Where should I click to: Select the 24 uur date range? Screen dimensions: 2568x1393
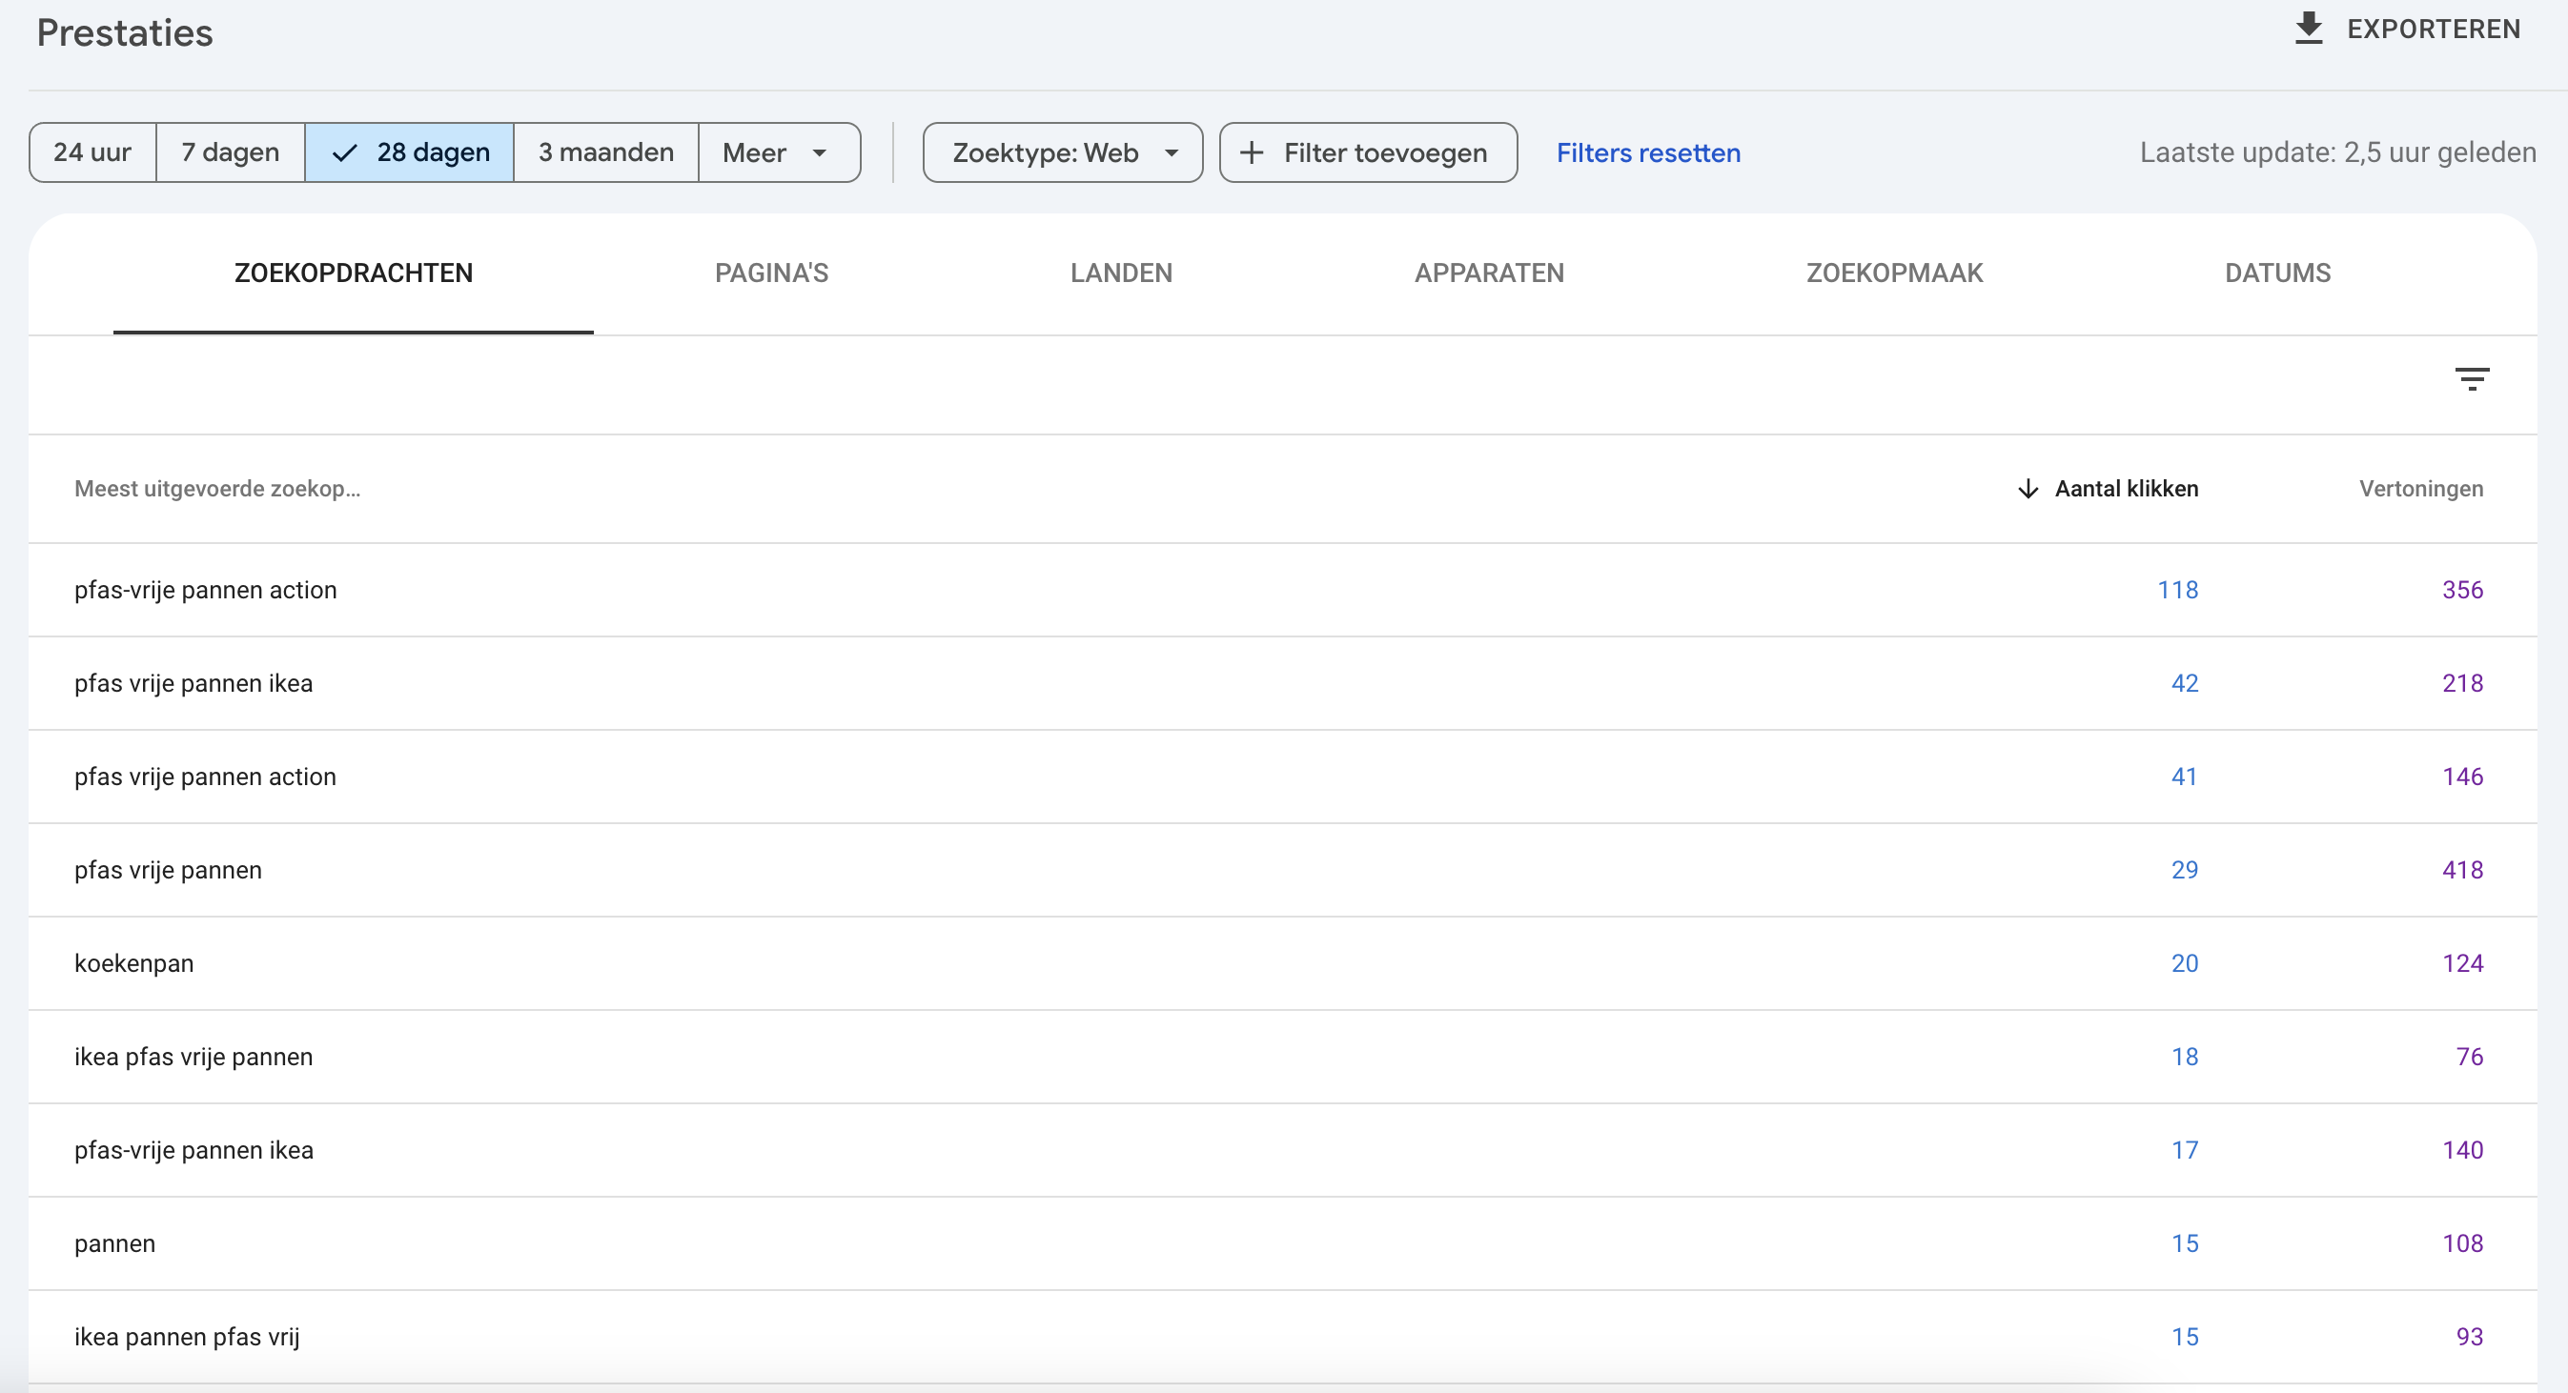pos(92,152)
